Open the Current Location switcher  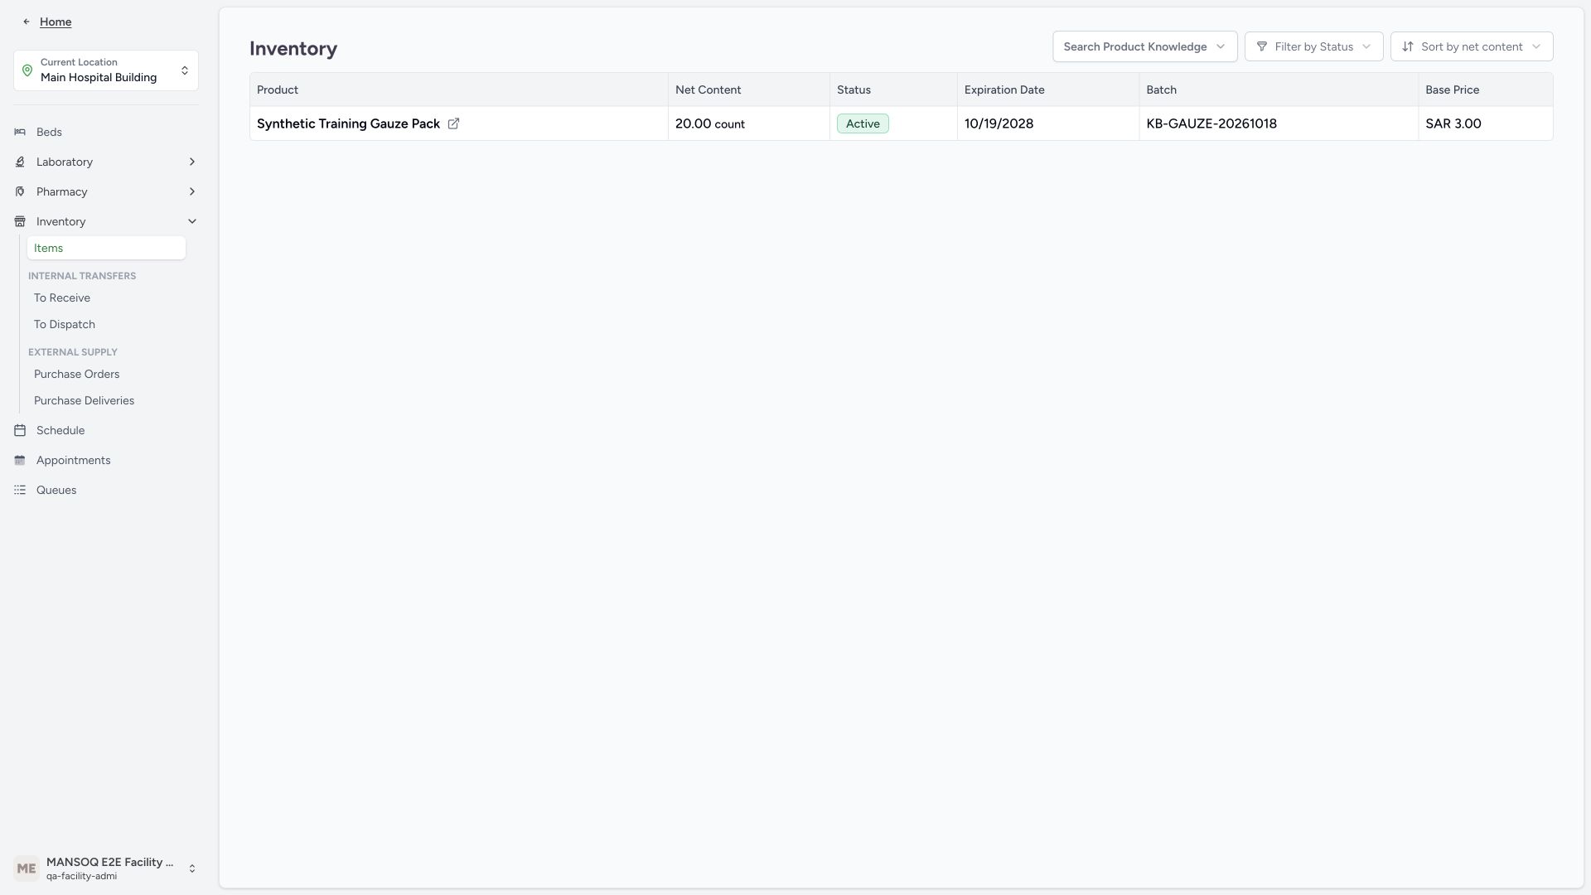[x=106, y=70]
